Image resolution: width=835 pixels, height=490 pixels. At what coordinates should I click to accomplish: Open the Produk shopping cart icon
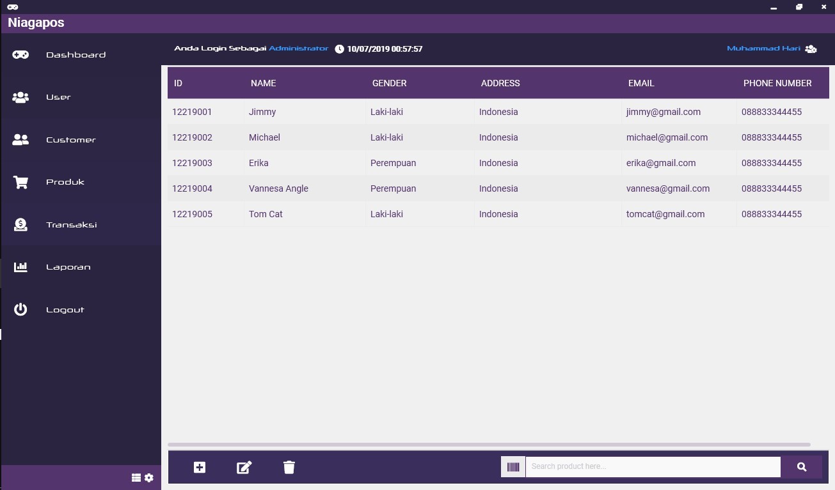(x=20, y=181)
